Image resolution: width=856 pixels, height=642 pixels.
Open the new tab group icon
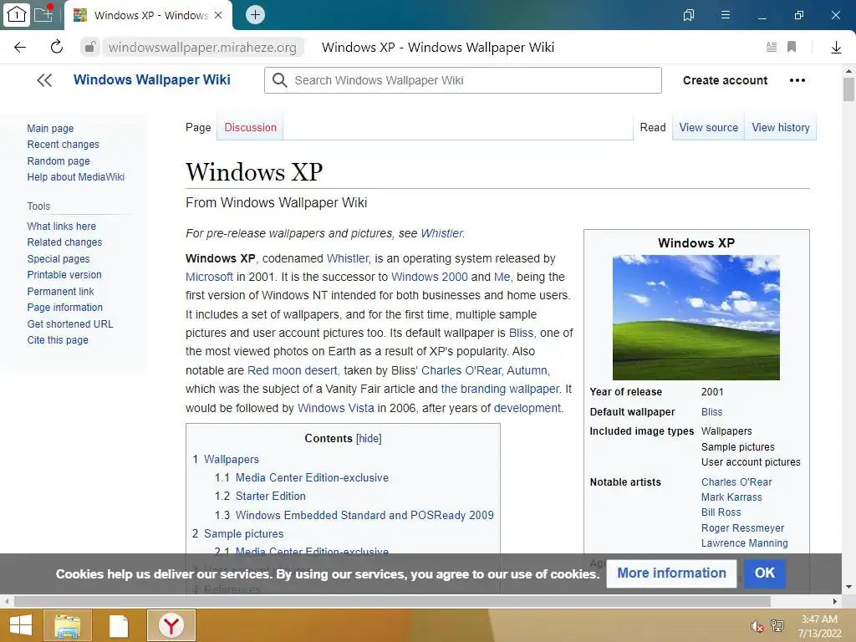43,14
